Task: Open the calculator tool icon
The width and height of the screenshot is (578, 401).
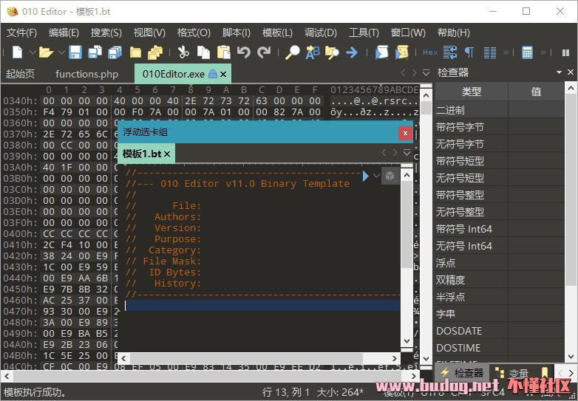Action: (x=527, y=52)
